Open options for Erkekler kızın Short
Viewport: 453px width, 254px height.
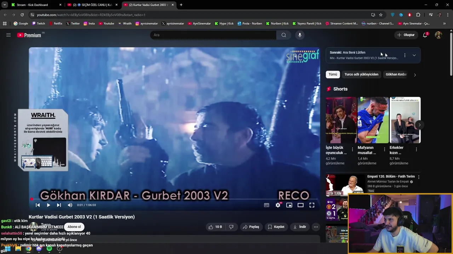pyautogui.click(x=416, y=150)
